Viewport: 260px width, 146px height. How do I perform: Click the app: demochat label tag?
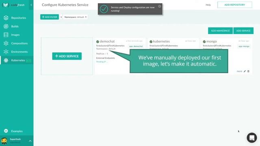click(136, 46)
